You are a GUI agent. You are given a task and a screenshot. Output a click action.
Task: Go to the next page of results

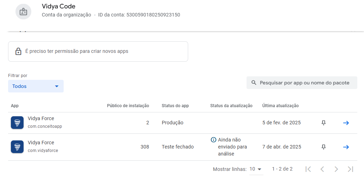click(x=336, y=169)
